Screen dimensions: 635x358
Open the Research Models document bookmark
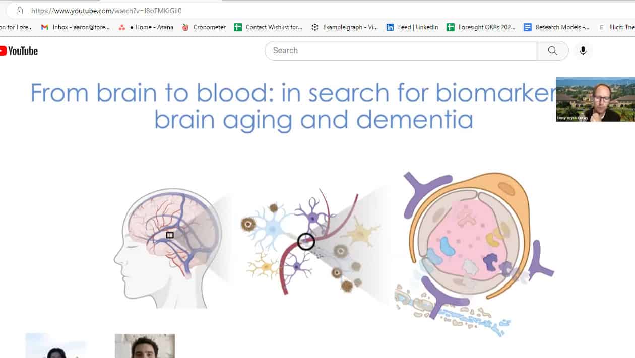[556, 27]
